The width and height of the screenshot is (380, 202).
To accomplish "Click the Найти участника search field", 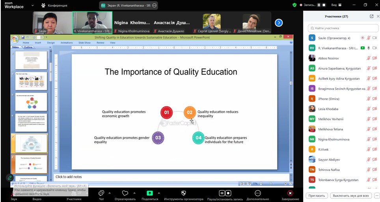I will coord(343,28).
